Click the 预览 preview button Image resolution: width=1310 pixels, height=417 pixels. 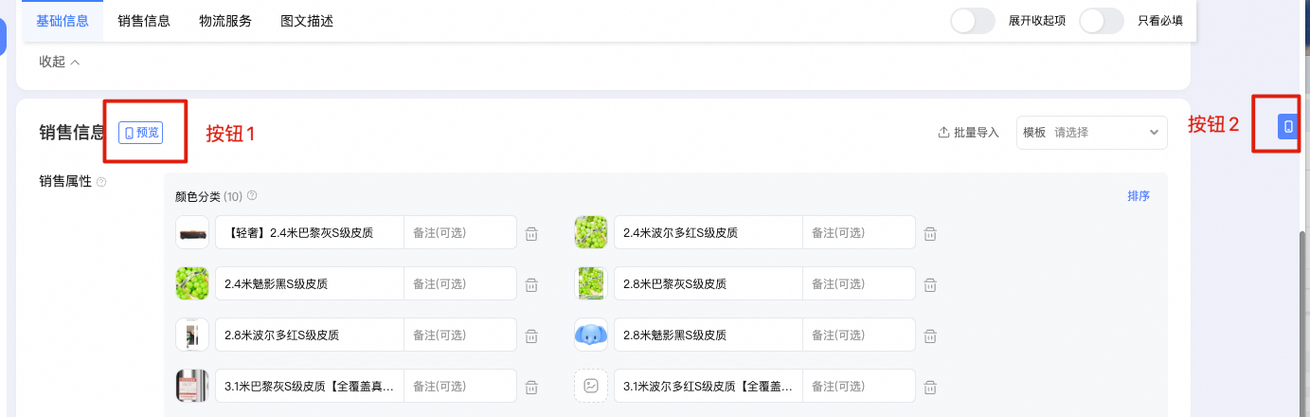141,133
